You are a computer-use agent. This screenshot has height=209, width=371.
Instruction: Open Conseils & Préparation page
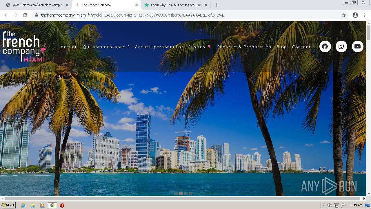(x=244, y=47)
